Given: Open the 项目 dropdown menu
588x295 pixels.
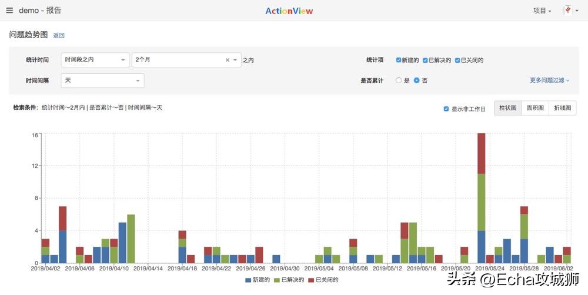Looking at the screenshot, I should (542, 11).
